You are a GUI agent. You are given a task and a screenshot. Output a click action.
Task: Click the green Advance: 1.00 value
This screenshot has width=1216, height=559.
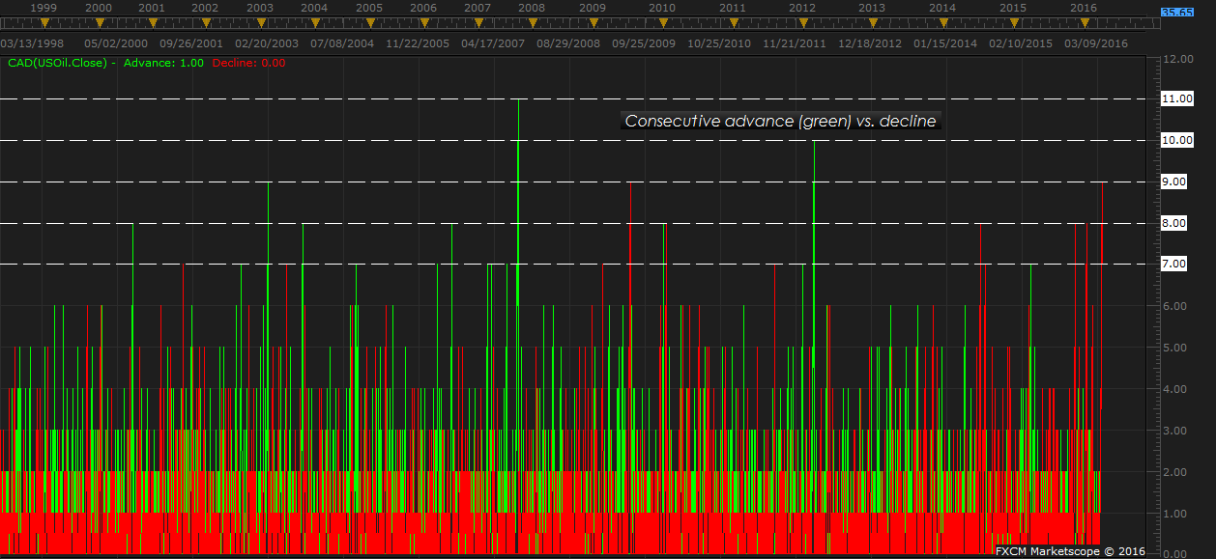164,63
